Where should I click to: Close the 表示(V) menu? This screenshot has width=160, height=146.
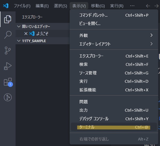79,6
